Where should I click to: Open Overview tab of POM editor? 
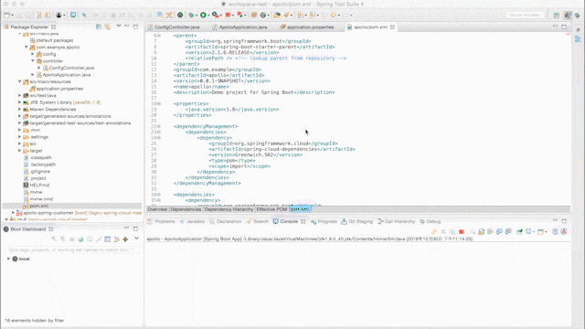pos(157,209)
